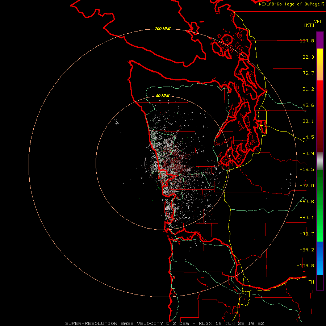The width and height of the screenshot is (326, 326).
Task: Click the TH legend label
Action: click(x=311, y=282)
